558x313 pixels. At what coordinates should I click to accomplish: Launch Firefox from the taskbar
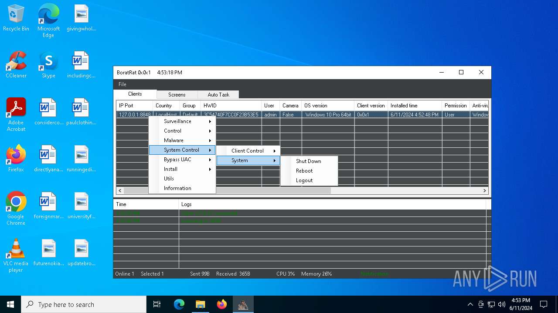click(x=221, y=304)
